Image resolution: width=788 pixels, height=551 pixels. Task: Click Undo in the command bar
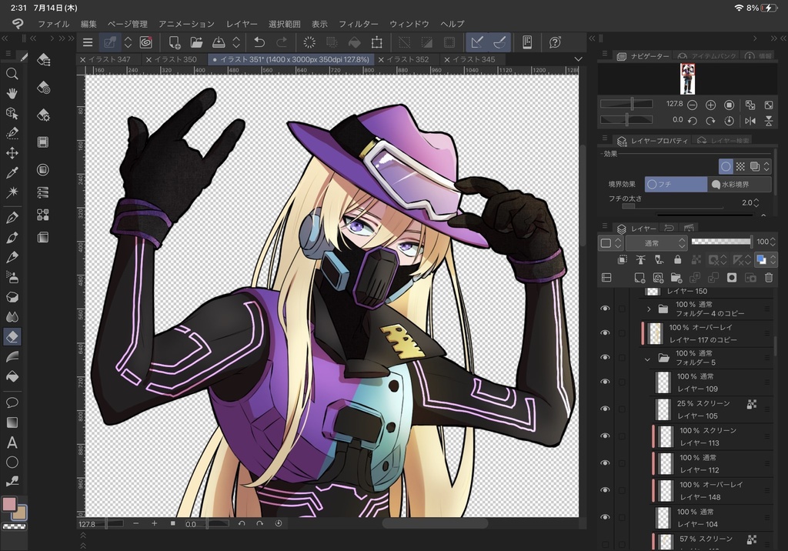[259, 42]
